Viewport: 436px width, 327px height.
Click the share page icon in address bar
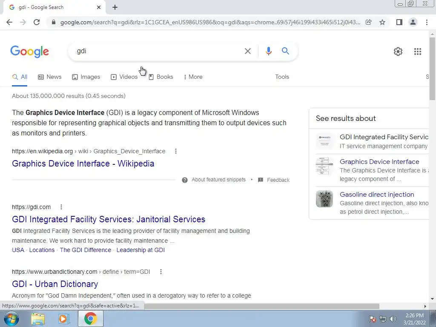(369, 22)
